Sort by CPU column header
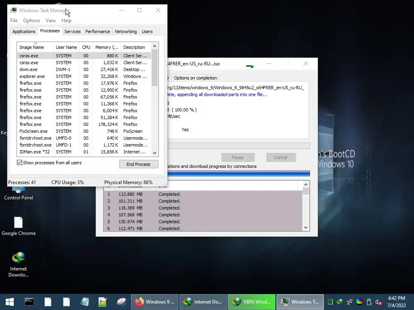This screenshot has width=414, height=310. click(86, 47)
